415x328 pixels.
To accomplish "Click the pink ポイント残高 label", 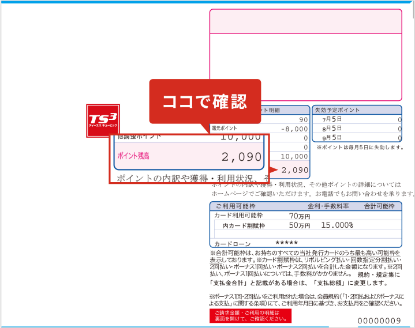I will 134,156.
